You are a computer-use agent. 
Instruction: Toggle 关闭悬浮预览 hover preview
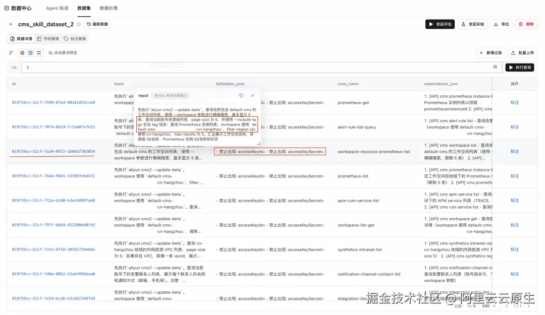(x=63, y=53)
